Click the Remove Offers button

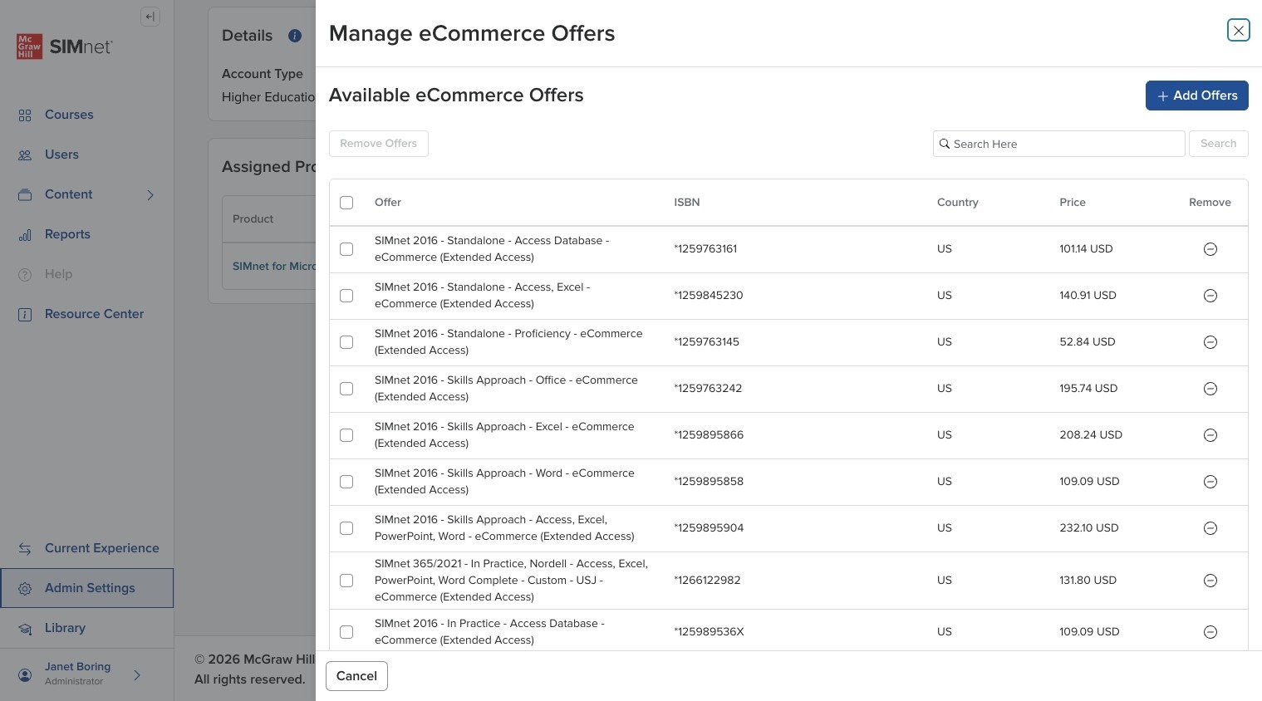[379, 144]
